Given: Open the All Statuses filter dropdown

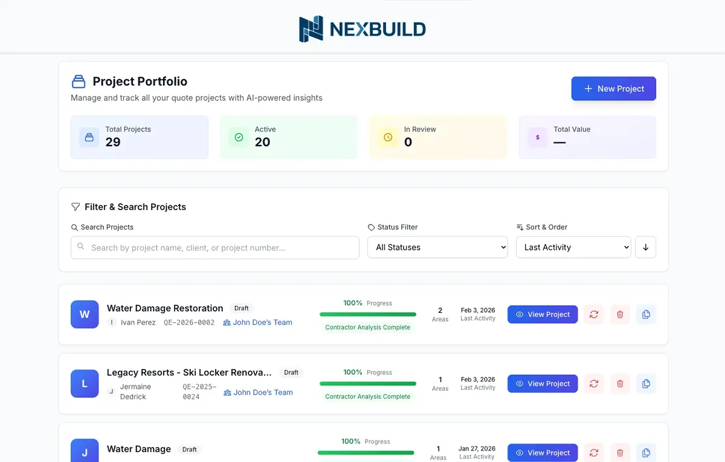Looking at the screenshot, I should (437, 248).
